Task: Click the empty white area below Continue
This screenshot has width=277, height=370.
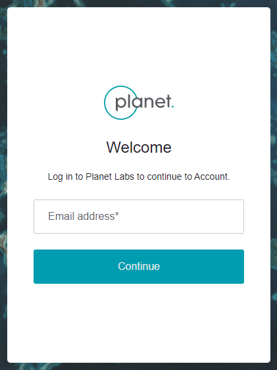Action: coord(139,323)
